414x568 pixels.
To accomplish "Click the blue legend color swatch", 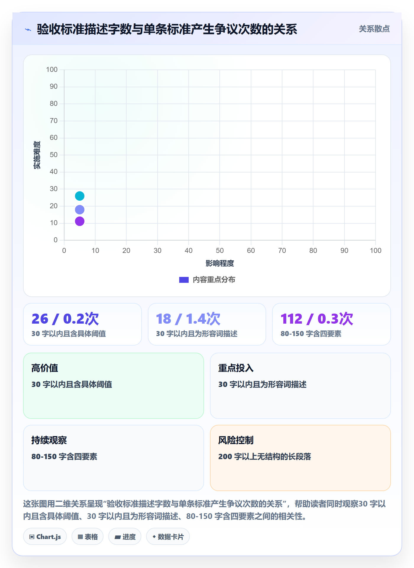I will click(x=184, y=280).
